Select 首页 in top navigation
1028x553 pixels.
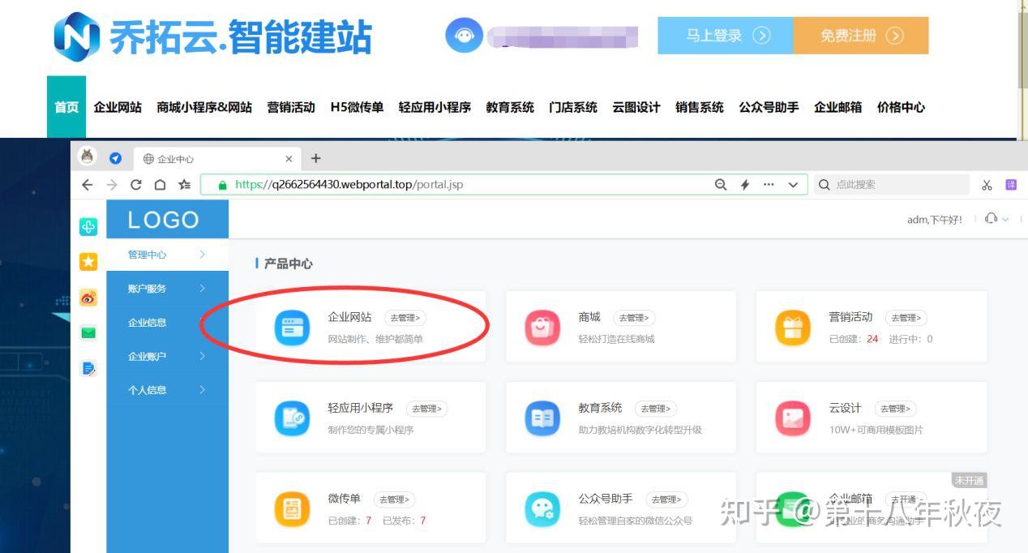click(66, 107)
